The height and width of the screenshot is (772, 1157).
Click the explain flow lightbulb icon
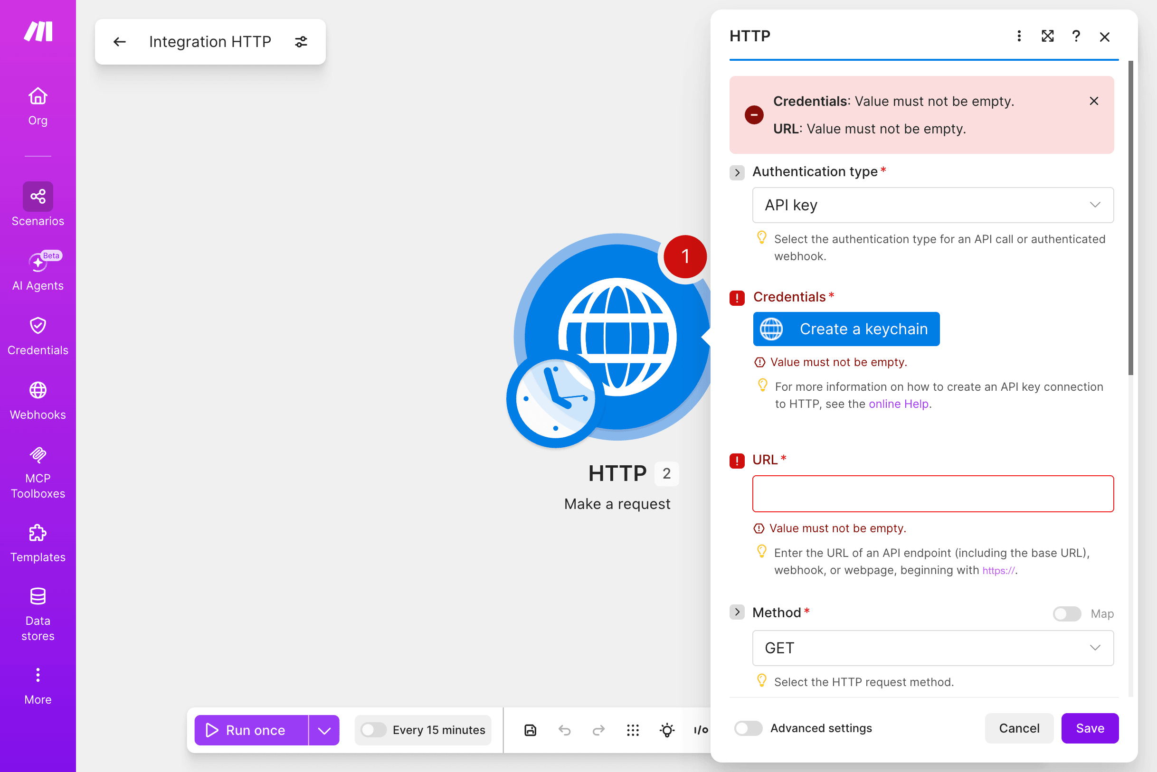tap(667, 730)
